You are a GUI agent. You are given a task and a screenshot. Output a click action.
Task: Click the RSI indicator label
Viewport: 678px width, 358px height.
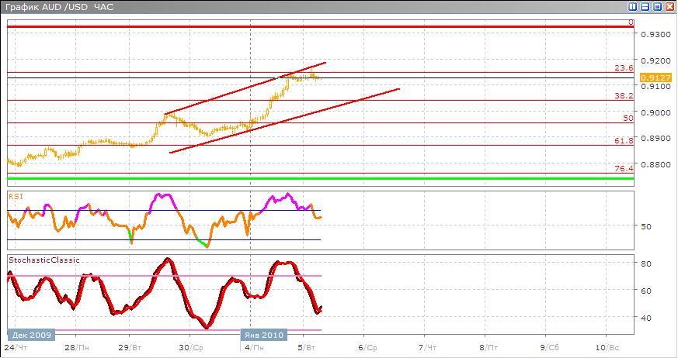coord(16,196)
